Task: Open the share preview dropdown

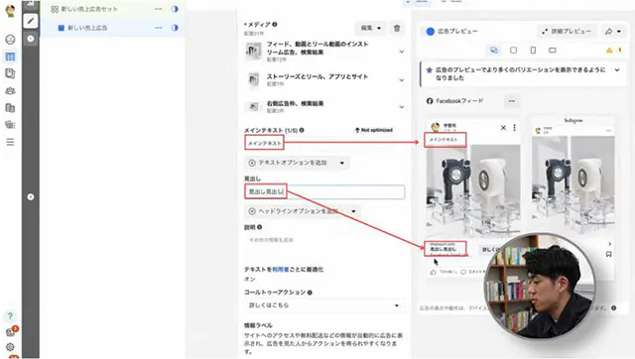Action: (x=613, y=31)
